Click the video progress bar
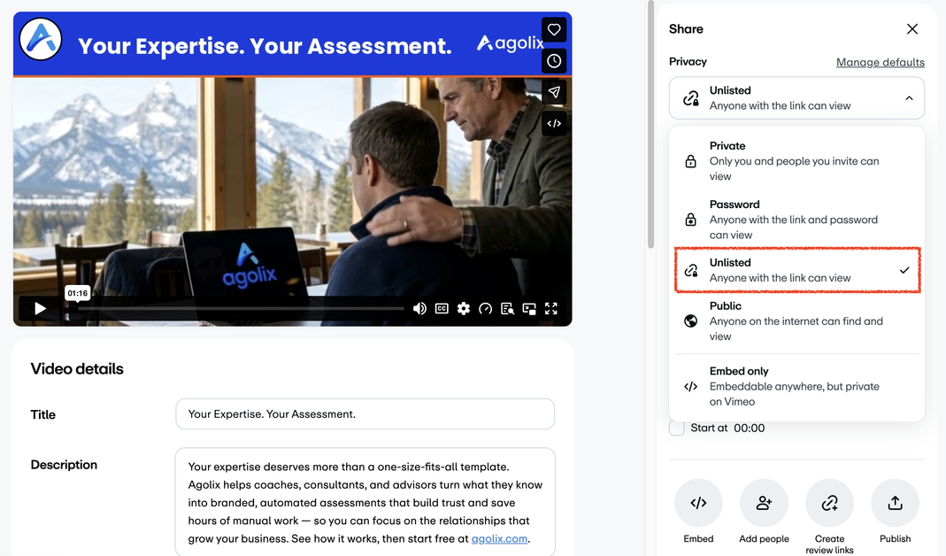This screenshot has height=556, width=946. click(241, 308)
